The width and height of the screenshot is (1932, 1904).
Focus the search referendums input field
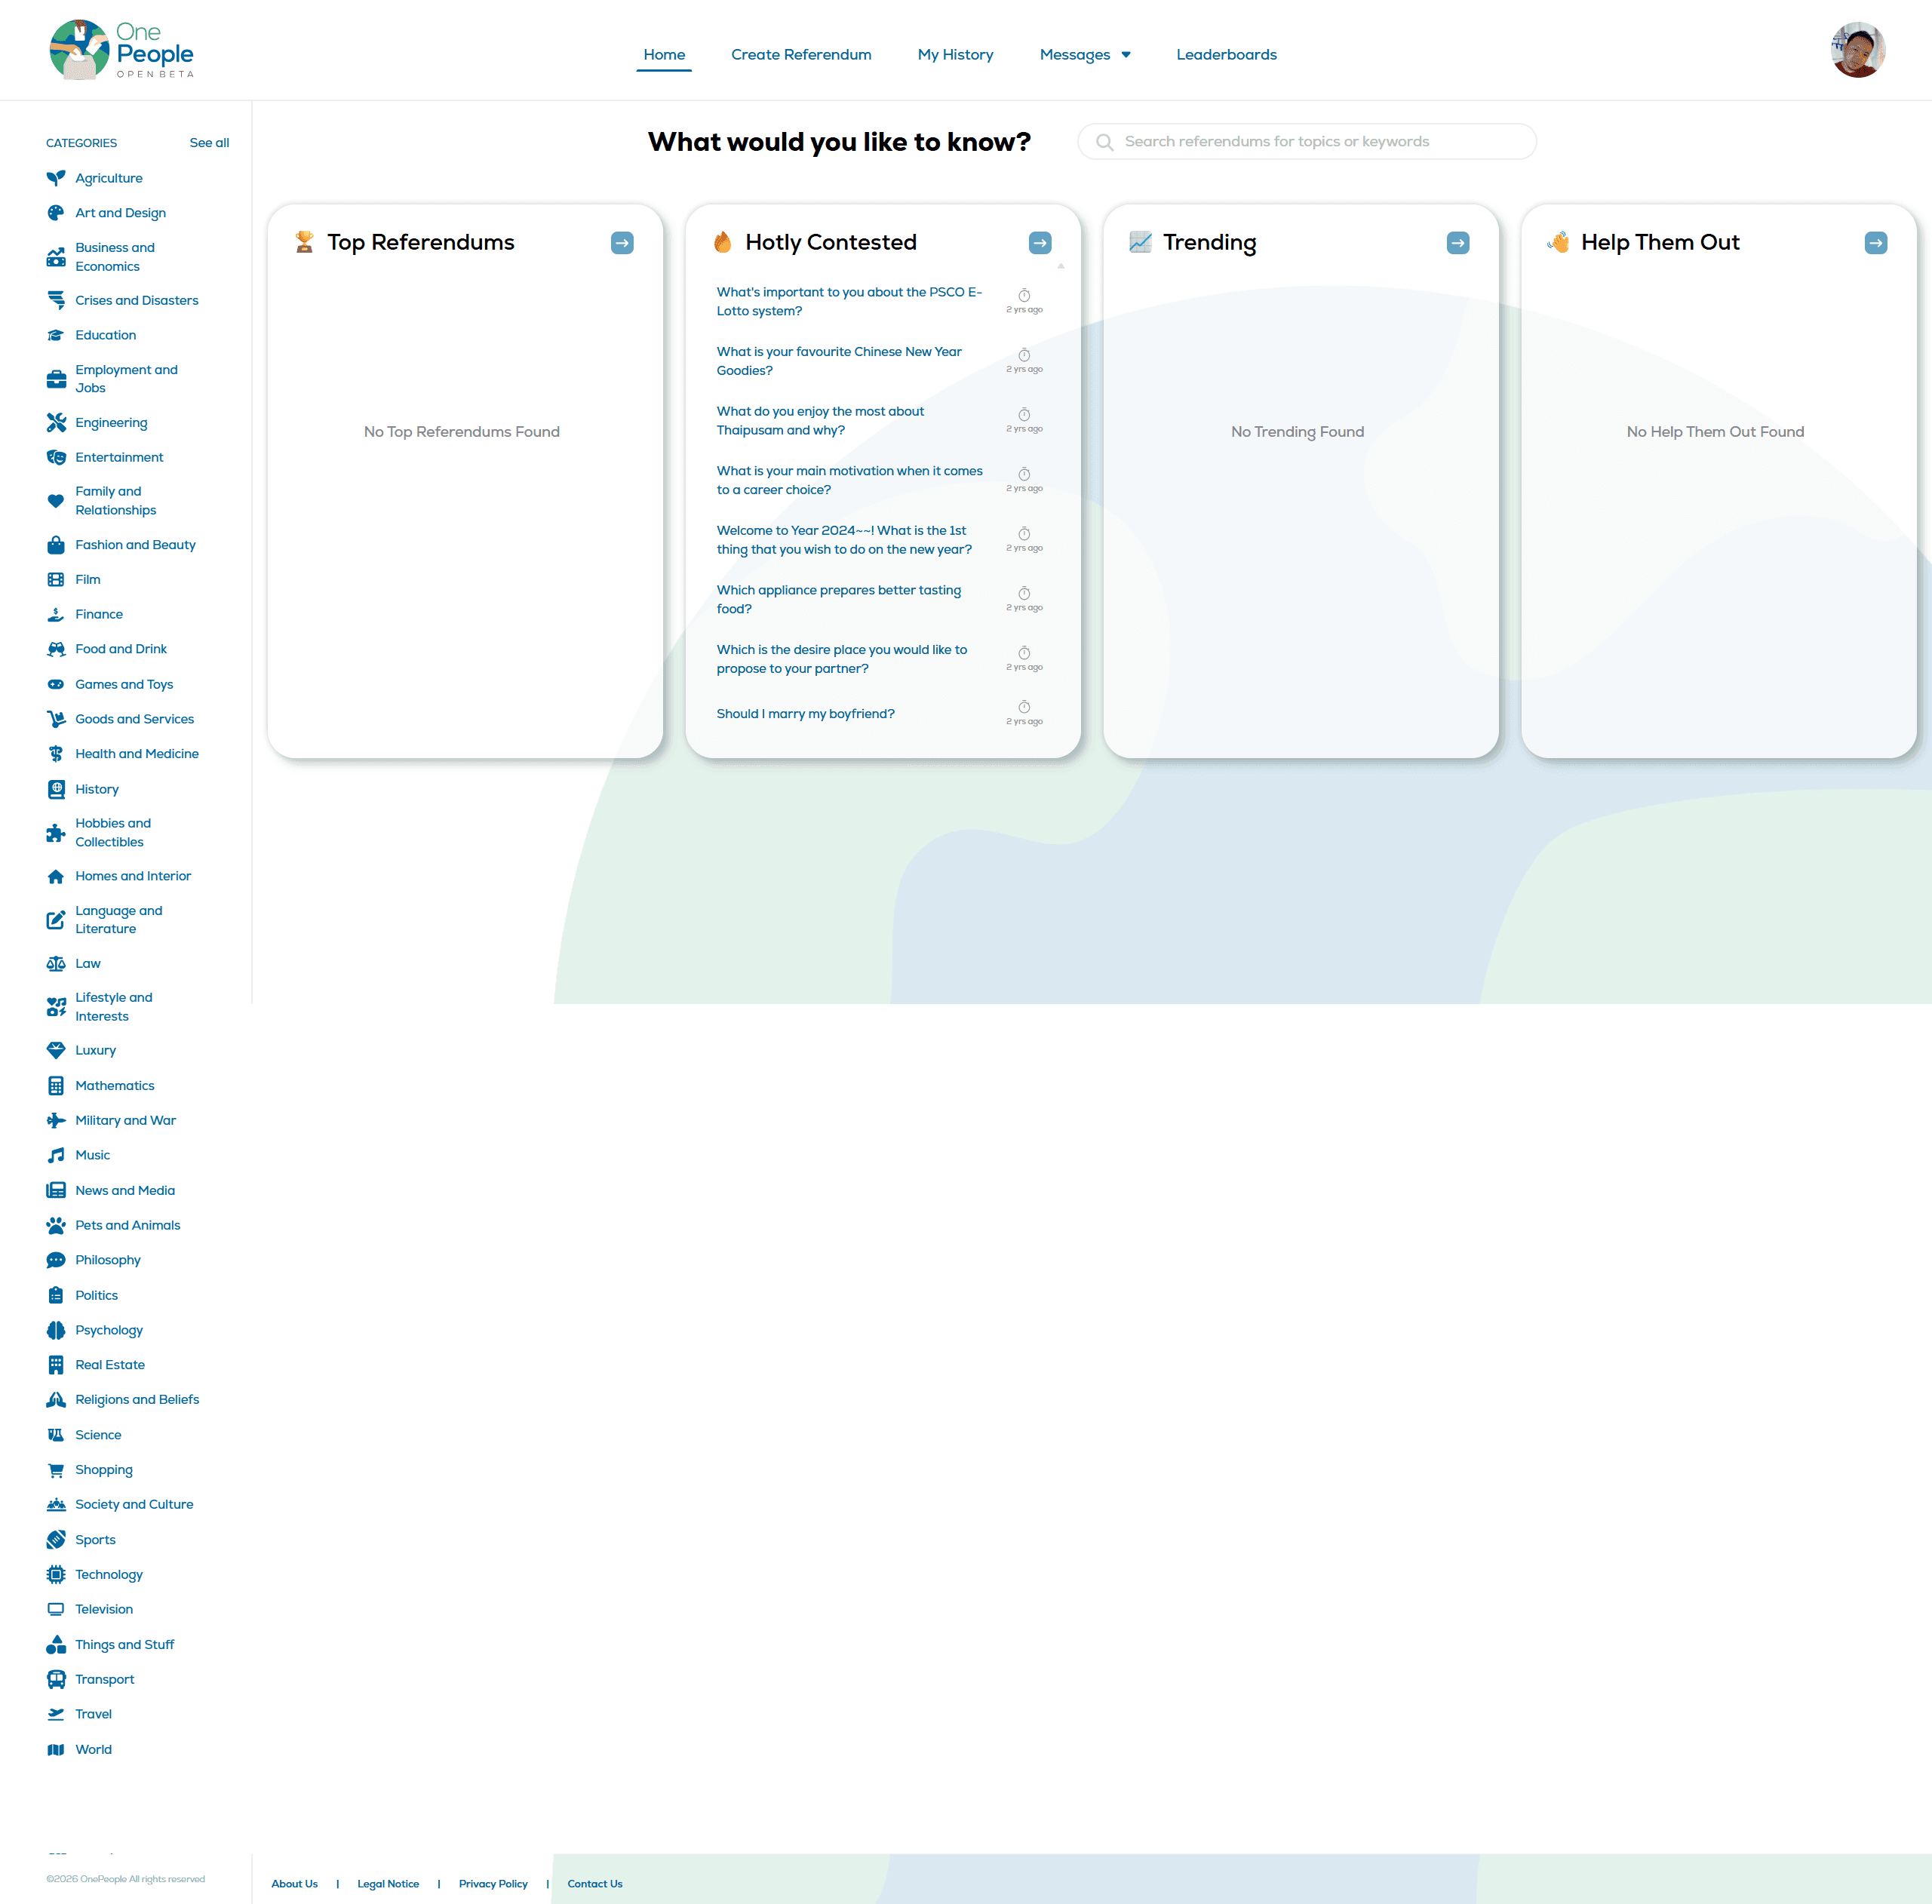pos(1306,142)
